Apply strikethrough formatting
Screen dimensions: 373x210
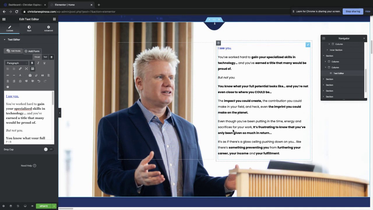(8, 75)
